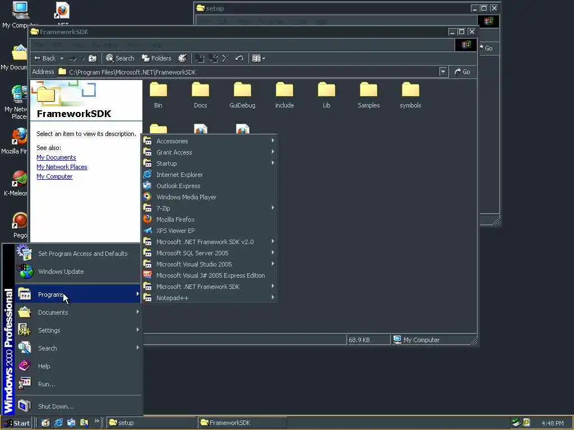This screenshot has height=430, width=574.
Task: Click the Back arrow button in the FrameworkSDK toolbar
Action: 44,58
